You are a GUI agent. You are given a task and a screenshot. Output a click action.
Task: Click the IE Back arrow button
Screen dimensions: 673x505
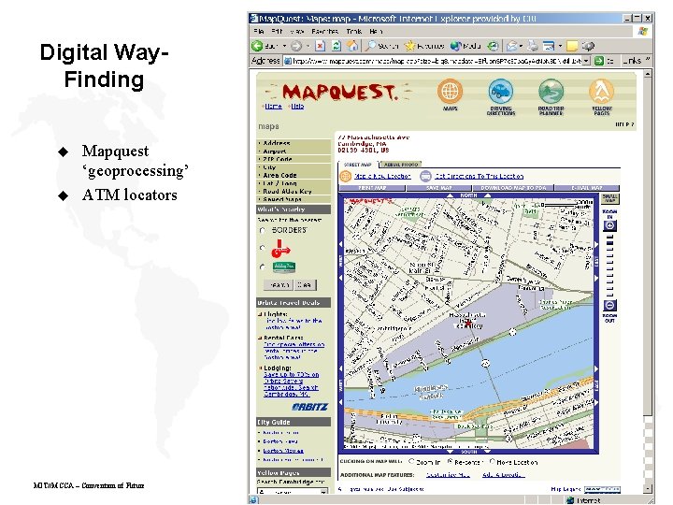click(x=258, y=46)
